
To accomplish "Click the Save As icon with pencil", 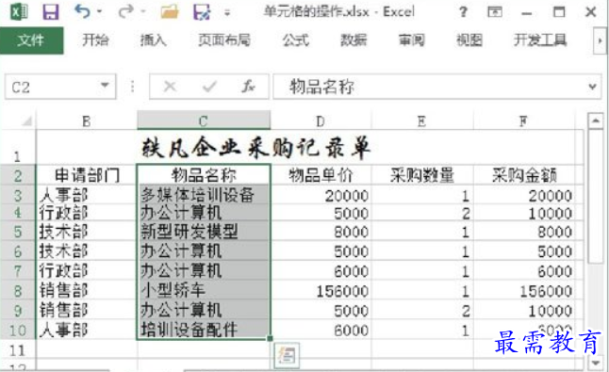I will [x=202, y=11].
